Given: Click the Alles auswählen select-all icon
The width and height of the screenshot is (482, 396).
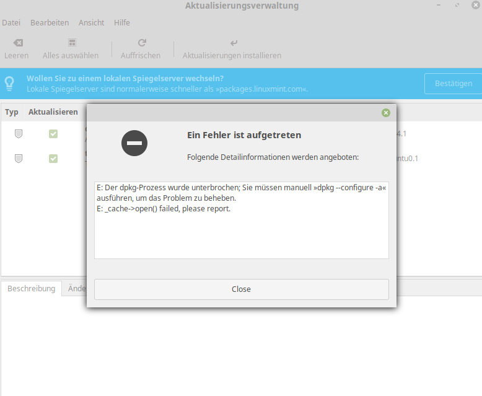Looking at the screenshot, I should 72,42.
